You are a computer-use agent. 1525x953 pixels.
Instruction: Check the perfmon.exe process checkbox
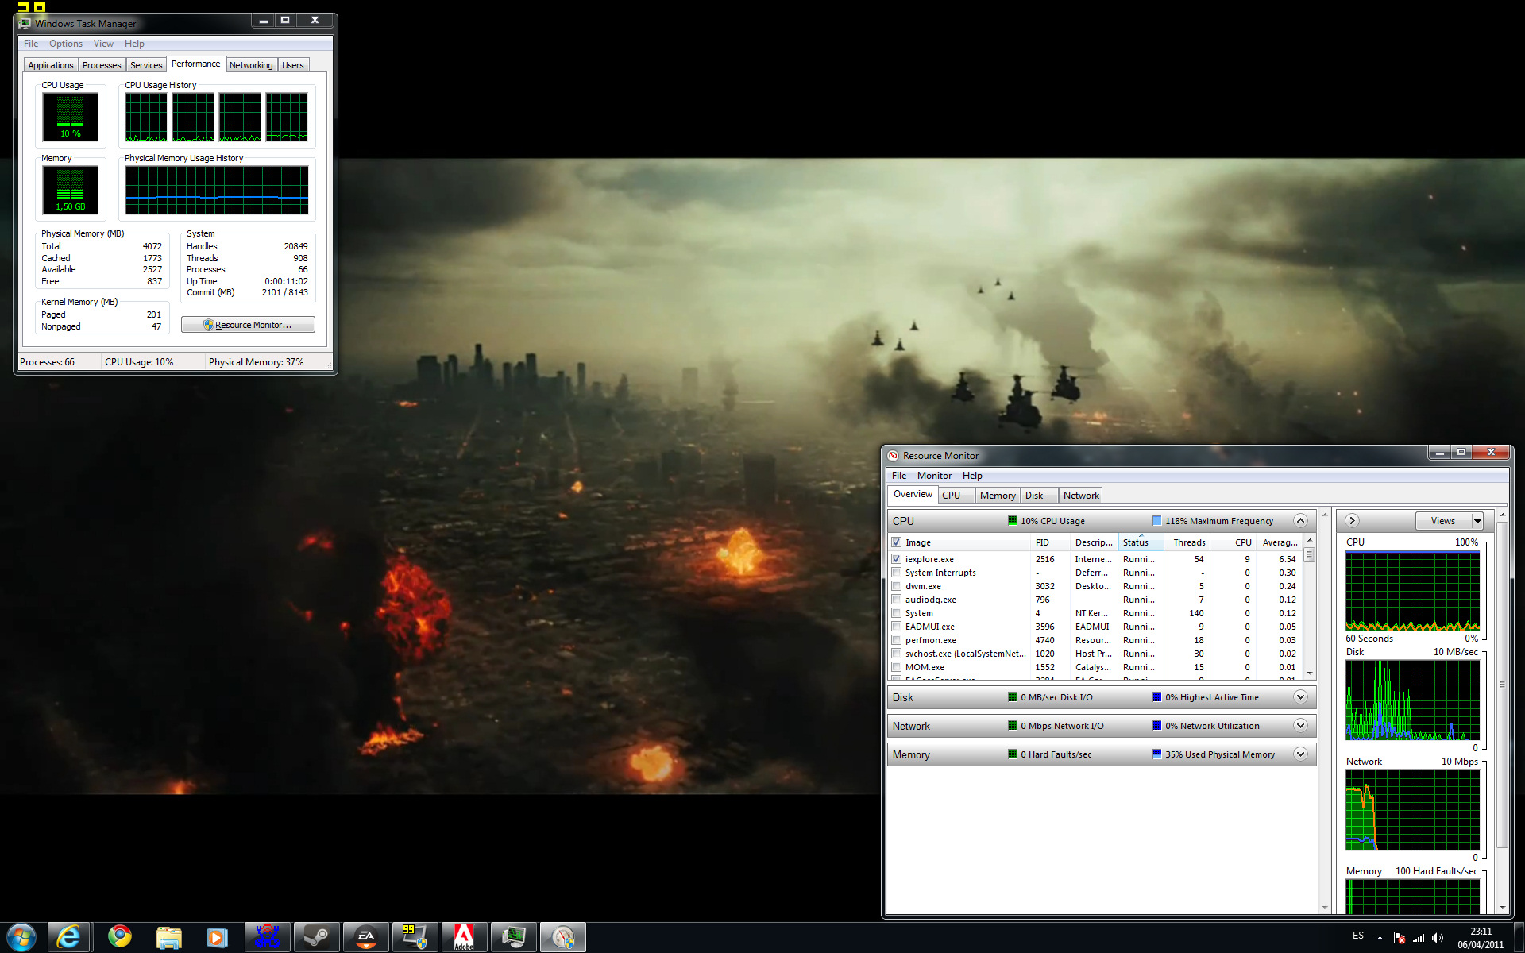(896, 640)
